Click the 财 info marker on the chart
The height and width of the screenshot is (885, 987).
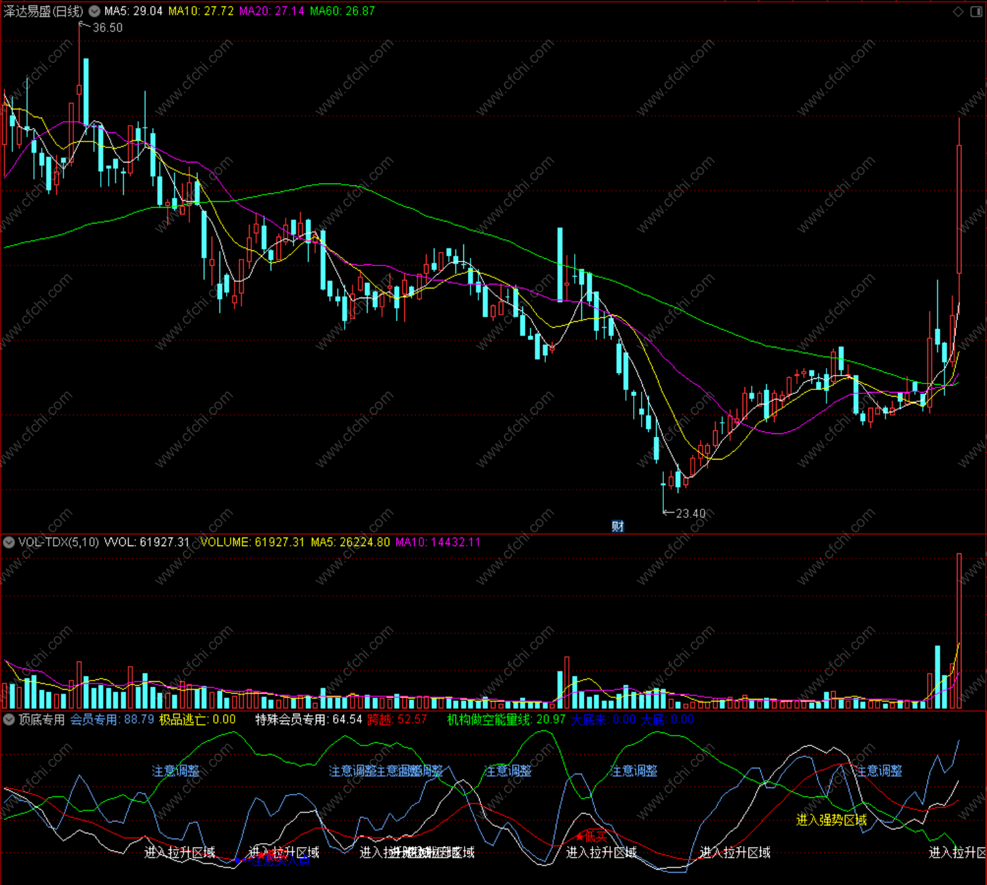(x=617, y=526)
